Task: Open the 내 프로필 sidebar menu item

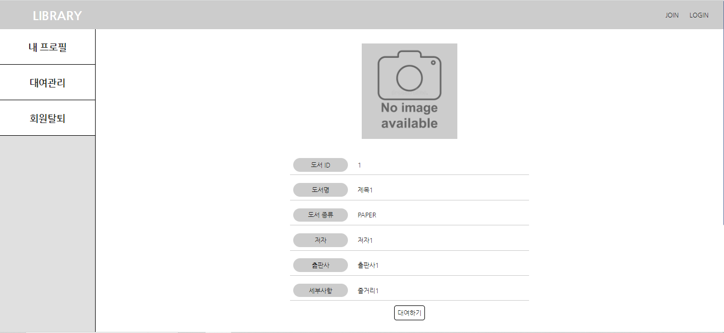Action: tap(47, 47)
